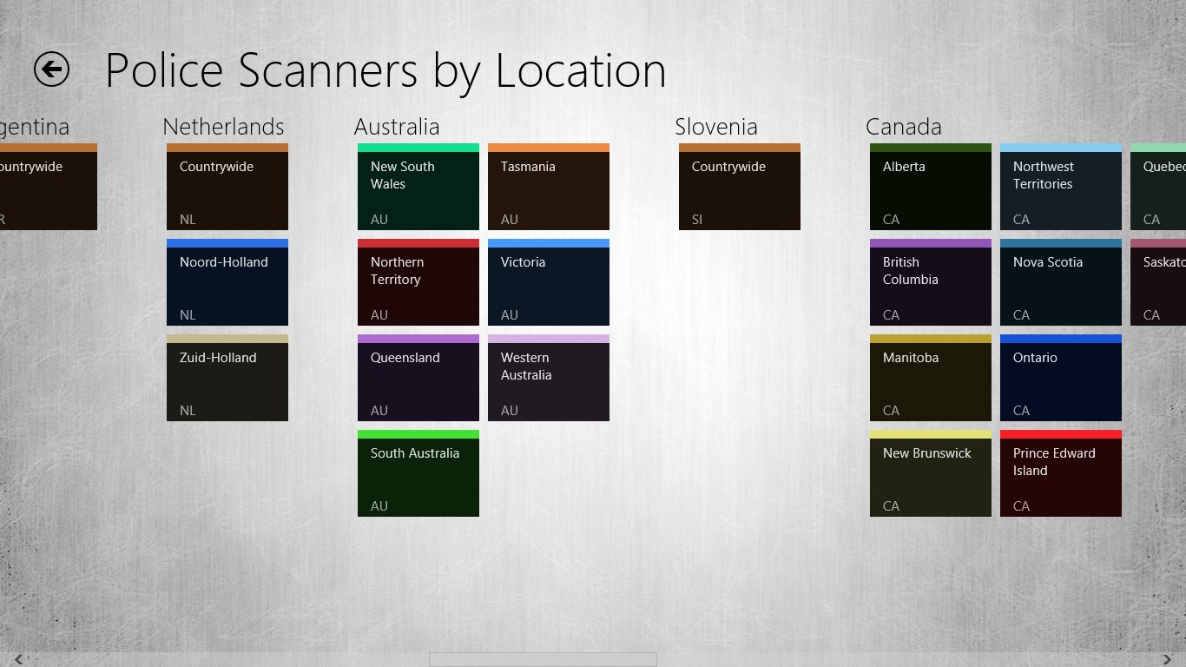Select Slovenia Countrywide tile
The height and width of the screenshot is (667, 1186).
[x=740, y=187]
